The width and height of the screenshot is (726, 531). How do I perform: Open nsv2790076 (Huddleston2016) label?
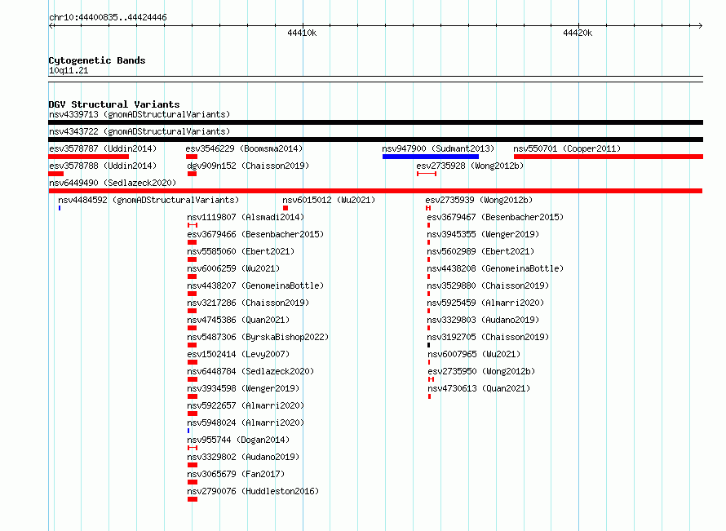pos(253,491)
